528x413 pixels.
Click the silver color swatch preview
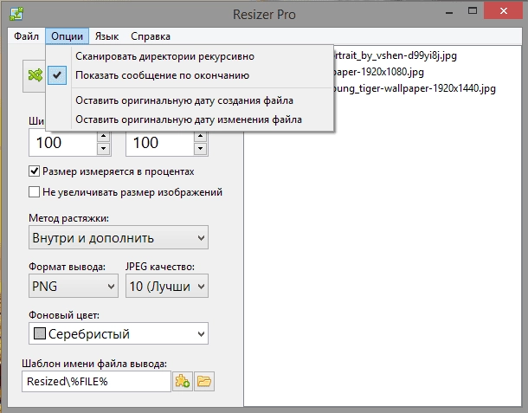40,333
